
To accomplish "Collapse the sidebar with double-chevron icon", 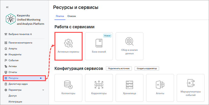I will (7, 7).
